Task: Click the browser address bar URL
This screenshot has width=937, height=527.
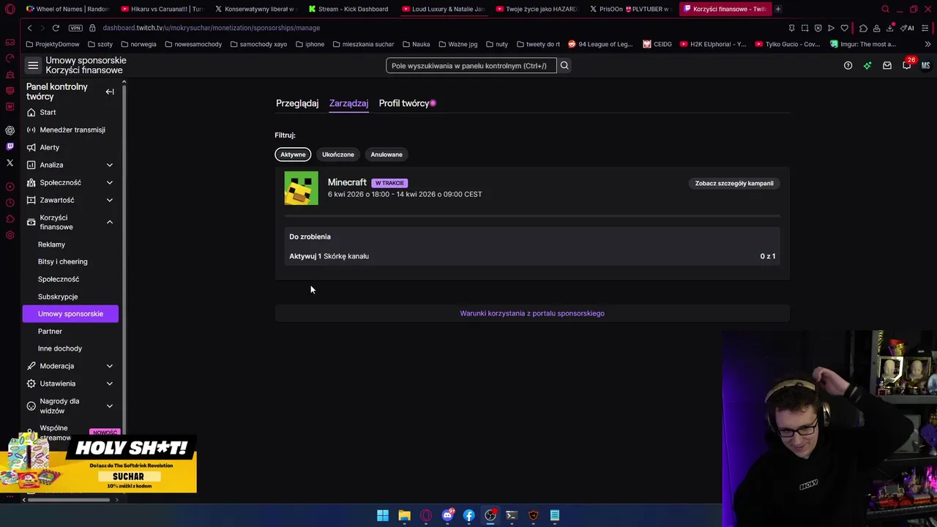Action: (x=211, y=28)
